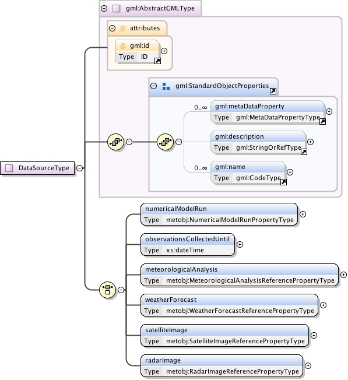Expand gml:description element

point(311,142)
